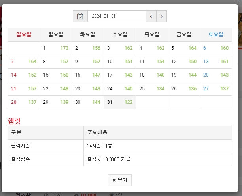Click the 출석시 10,000P 지급 cell

[158, 159]
